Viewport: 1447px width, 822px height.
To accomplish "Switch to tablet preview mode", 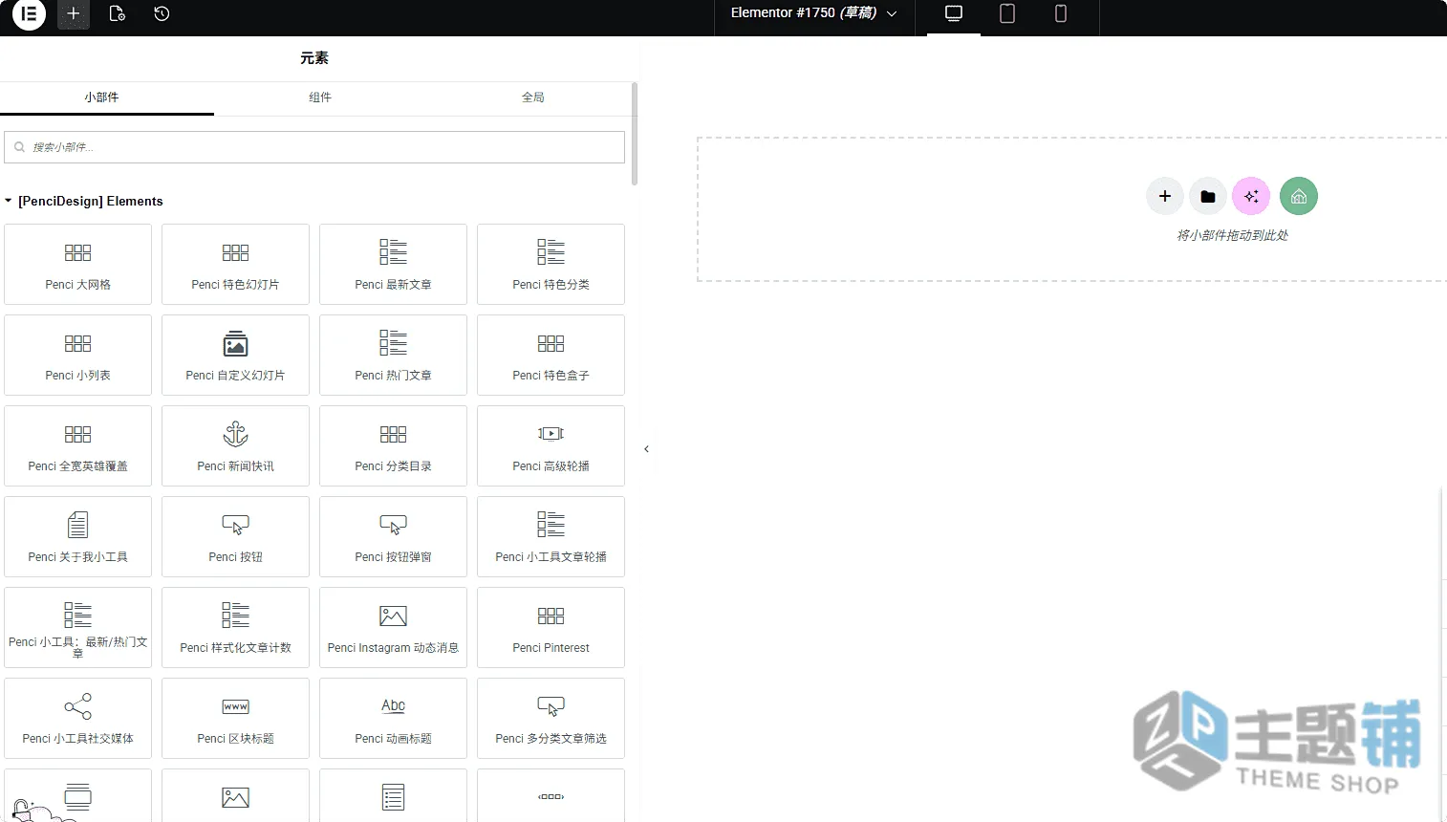I will click(1007, 14).
